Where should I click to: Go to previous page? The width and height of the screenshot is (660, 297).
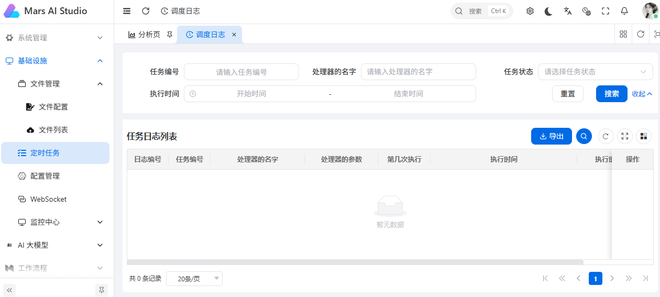(x=579, y=278)
